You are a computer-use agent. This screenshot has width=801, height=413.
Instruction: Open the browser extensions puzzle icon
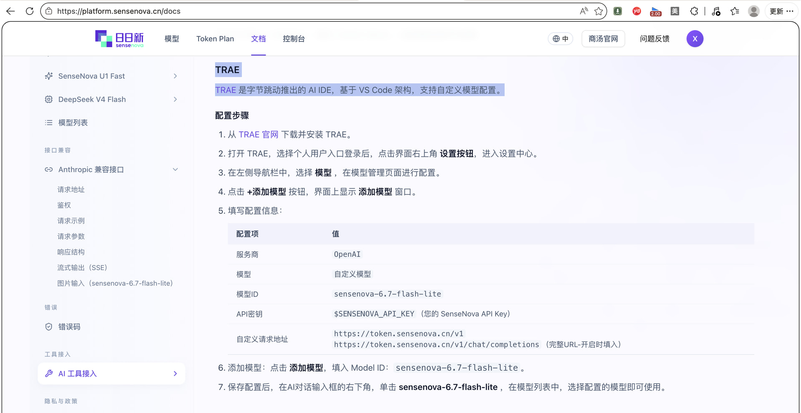[694, 11]
